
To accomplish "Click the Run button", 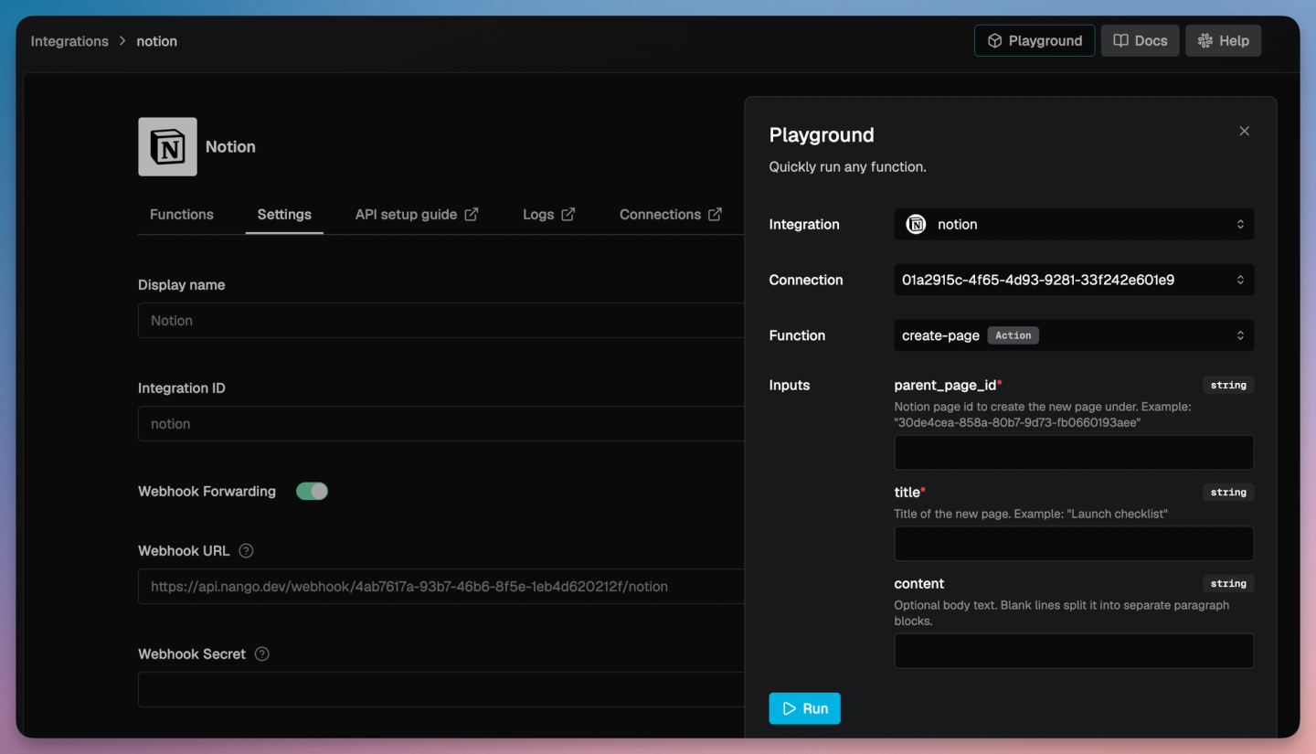I will pyautogui.click(x=804, y=708).
